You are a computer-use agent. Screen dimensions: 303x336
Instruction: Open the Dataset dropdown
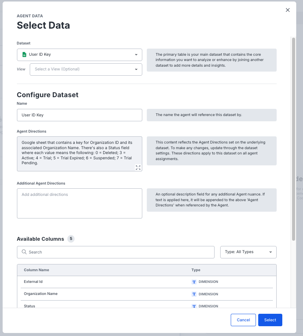[x=79, y=55]
